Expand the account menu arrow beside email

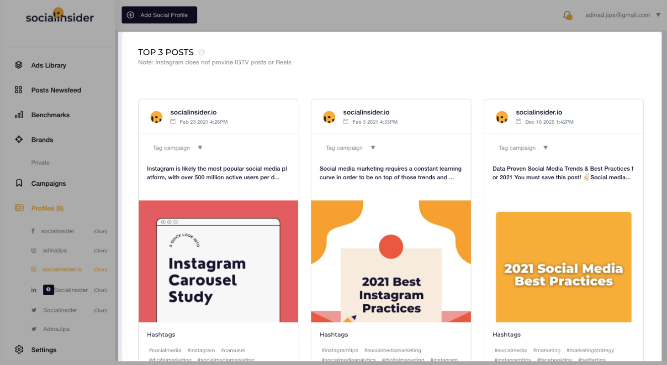658,15
